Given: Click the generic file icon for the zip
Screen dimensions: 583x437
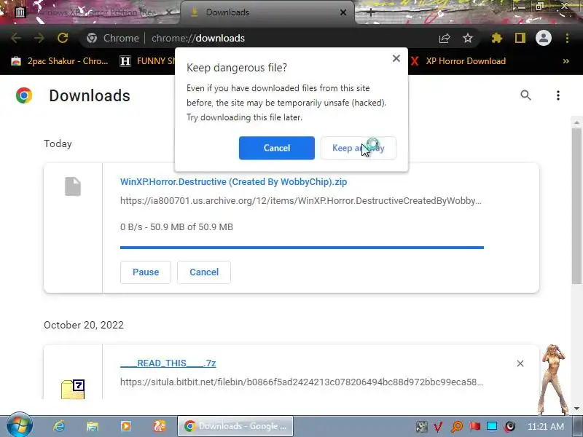Looking at the screenshot, I should [73, 186].
